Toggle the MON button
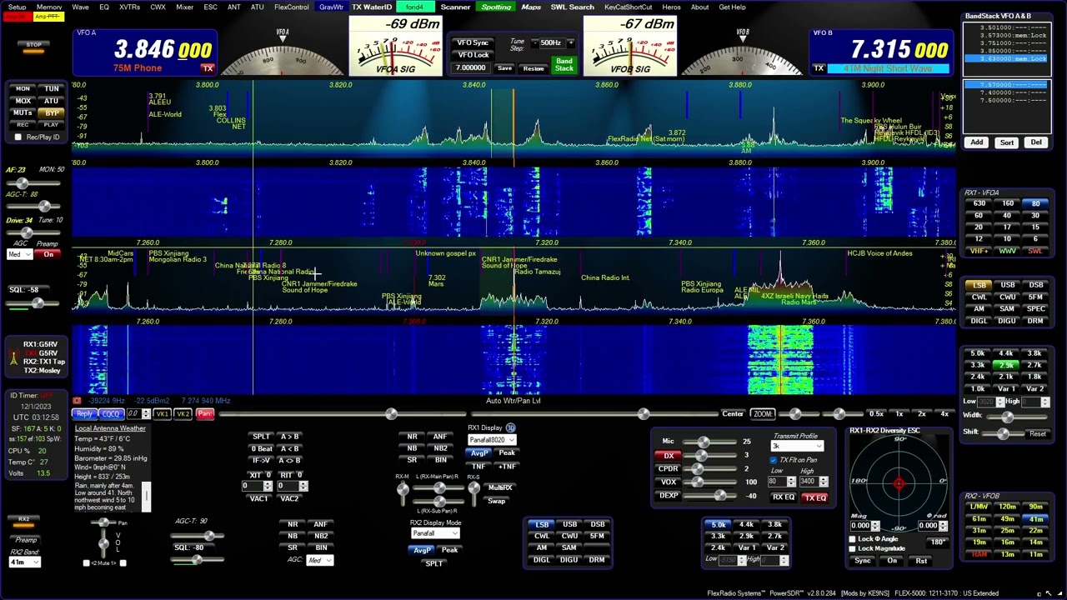The height and width of the screenshot is (600, 1067). point(23,89)
